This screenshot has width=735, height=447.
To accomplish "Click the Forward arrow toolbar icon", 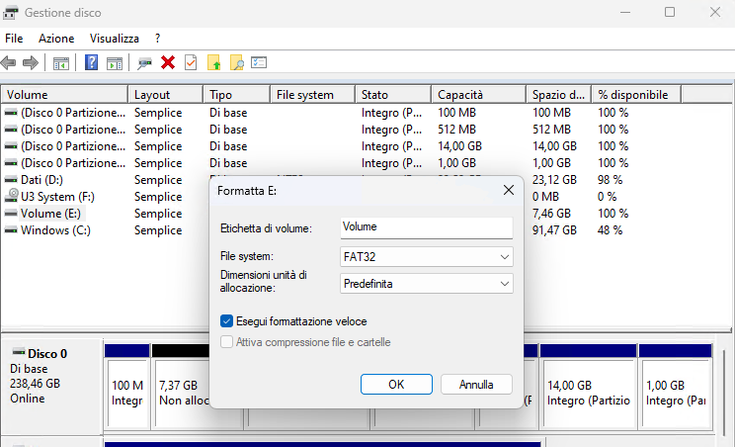I will pos(31,62).
